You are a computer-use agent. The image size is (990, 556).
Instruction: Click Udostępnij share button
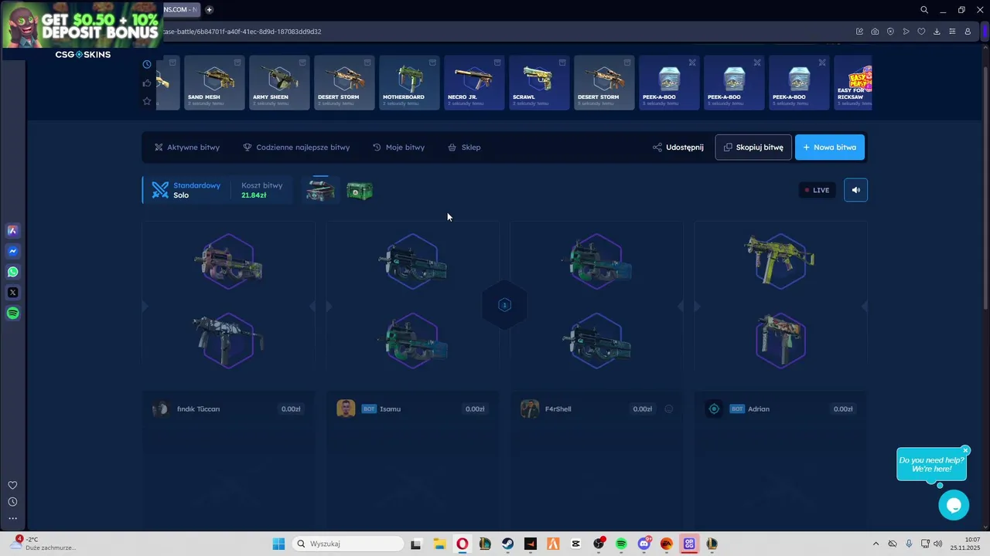678,147
